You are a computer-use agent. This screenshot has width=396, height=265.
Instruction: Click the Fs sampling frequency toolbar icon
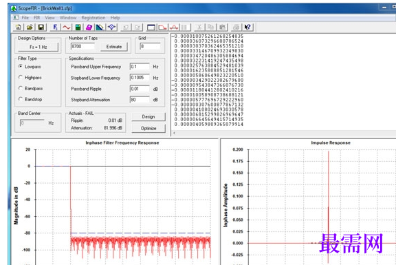[x=55, y=27]
